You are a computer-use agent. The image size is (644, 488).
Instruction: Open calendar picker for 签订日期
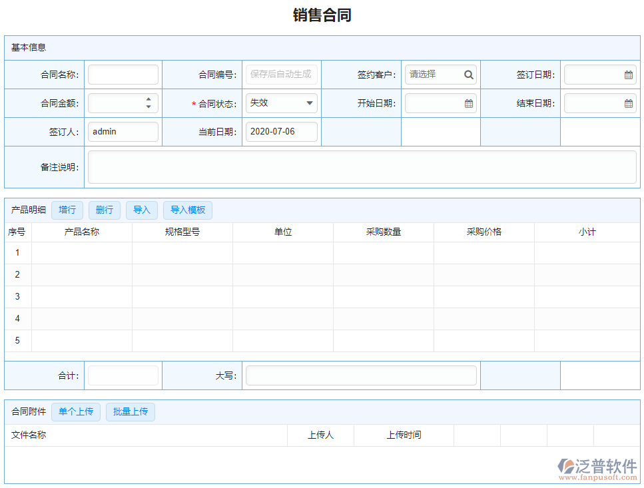click(x=628, y=75)
